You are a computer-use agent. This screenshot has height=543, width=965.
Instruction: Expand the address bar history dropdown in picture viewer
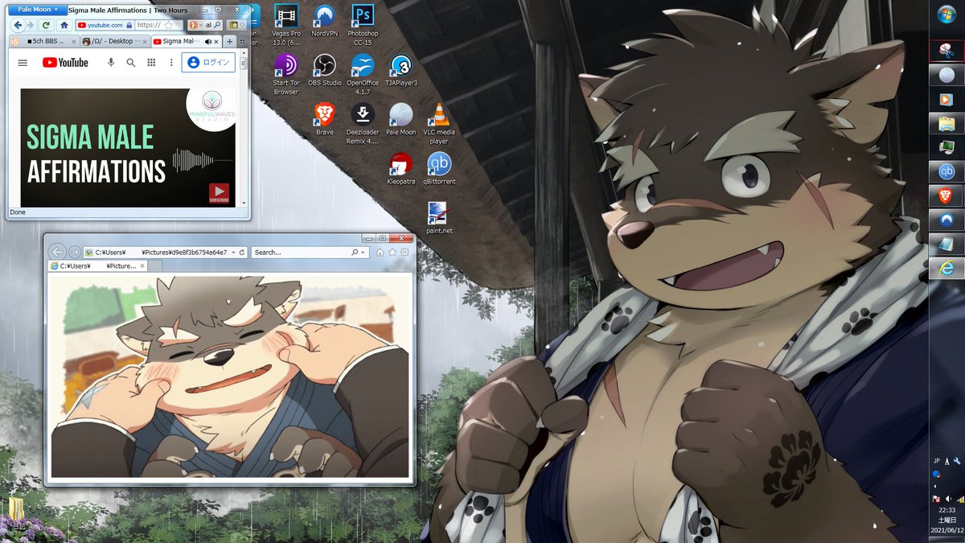(x=232, y=252)
